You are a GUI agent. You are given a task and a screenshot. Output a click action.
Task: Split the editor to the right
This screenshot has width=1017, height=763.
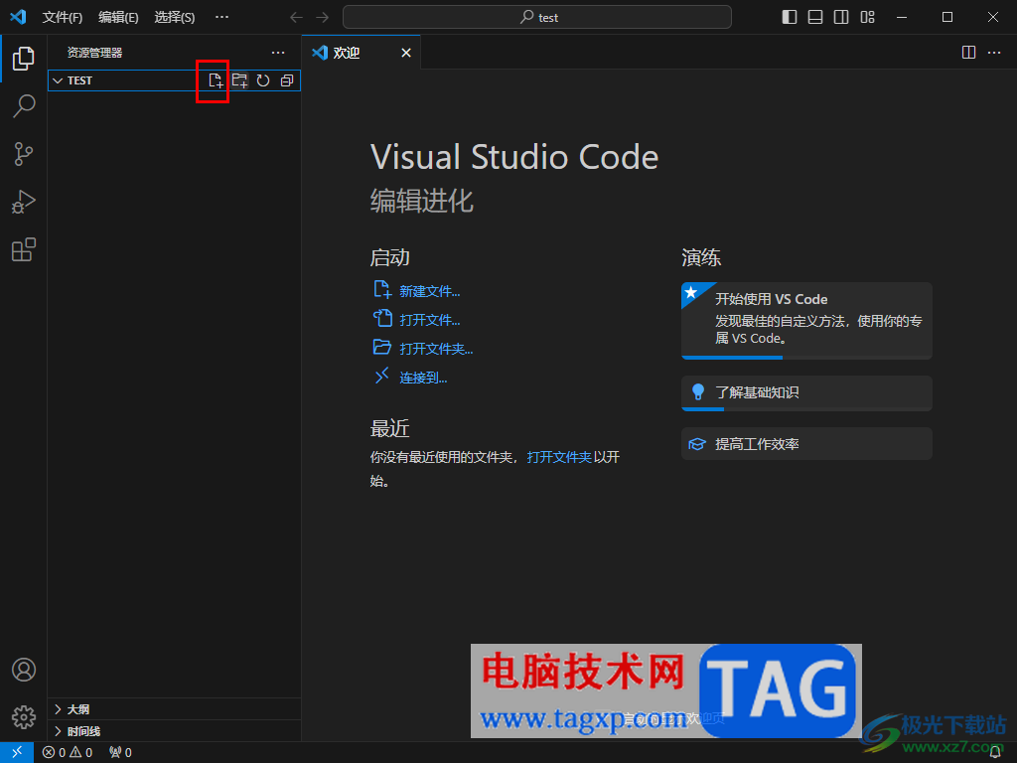(x=968, y=53)
